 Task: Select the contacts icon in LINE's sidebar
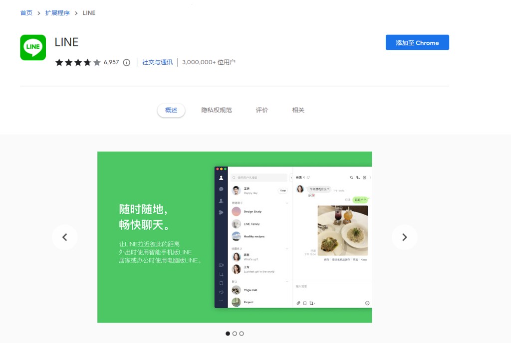point(221,178)
